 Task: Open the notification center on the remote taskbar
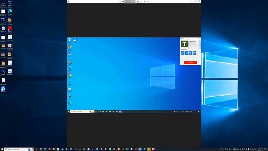(199, 112)
